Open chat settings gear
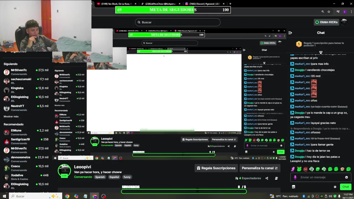This screenshot has width=354, height=199. coord(335,187)
